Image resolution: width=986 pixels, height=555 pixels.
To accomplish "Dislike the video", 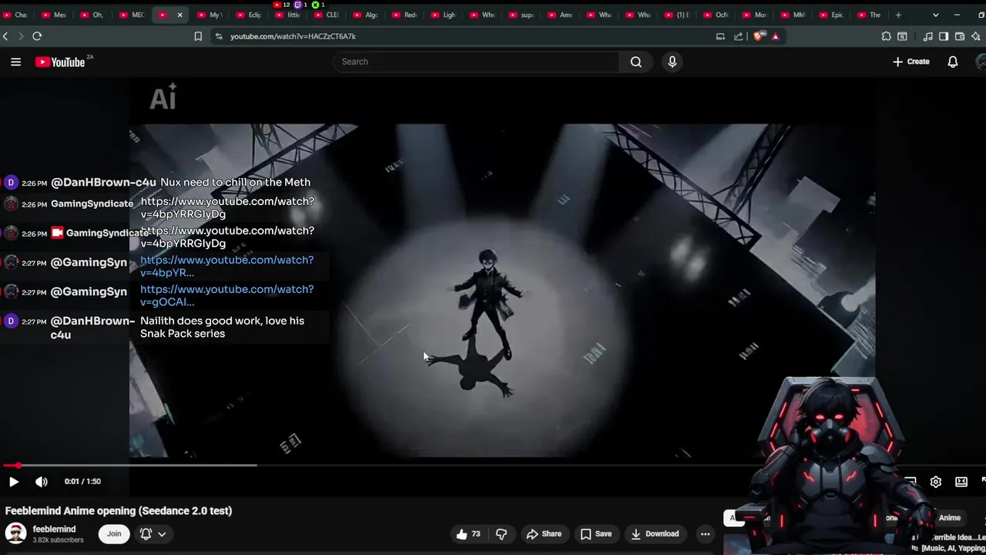I will coord(501,534).
